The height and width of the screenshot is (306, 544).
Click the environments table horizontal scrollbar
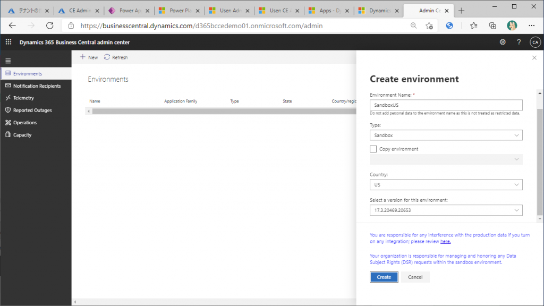[224, 112]
